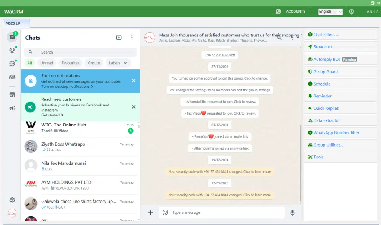The width and height of the screenshot is (381, 225).
Task: Enable the Groups chat filter
Action: point(94,63)
